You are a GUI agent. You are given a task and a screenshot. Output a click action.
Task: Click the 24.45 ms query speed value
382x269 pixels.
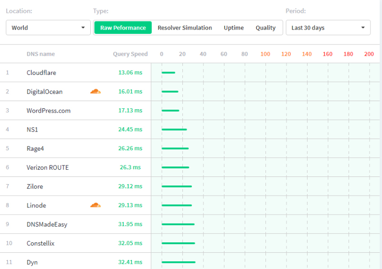pos(130,130)
